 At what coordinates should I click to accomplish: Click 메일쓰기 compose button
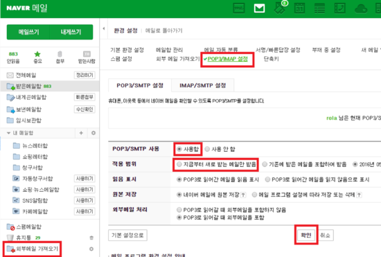tap(28, 32)
